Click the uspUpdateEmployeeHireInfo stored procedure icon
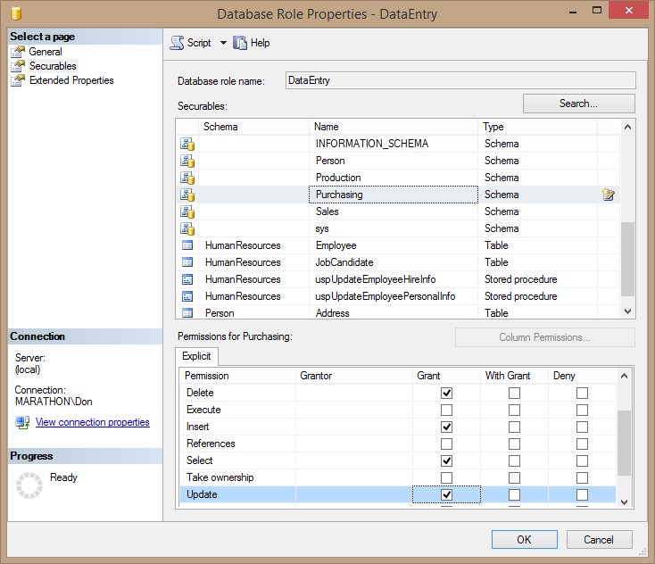Screen dimensions: 655x564 click(x=187, y=279)
